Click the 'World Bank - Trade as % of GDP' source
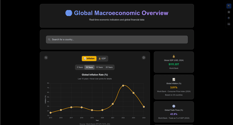The width and height of the screenshot is (233, 125). click(x=174, y=118)
